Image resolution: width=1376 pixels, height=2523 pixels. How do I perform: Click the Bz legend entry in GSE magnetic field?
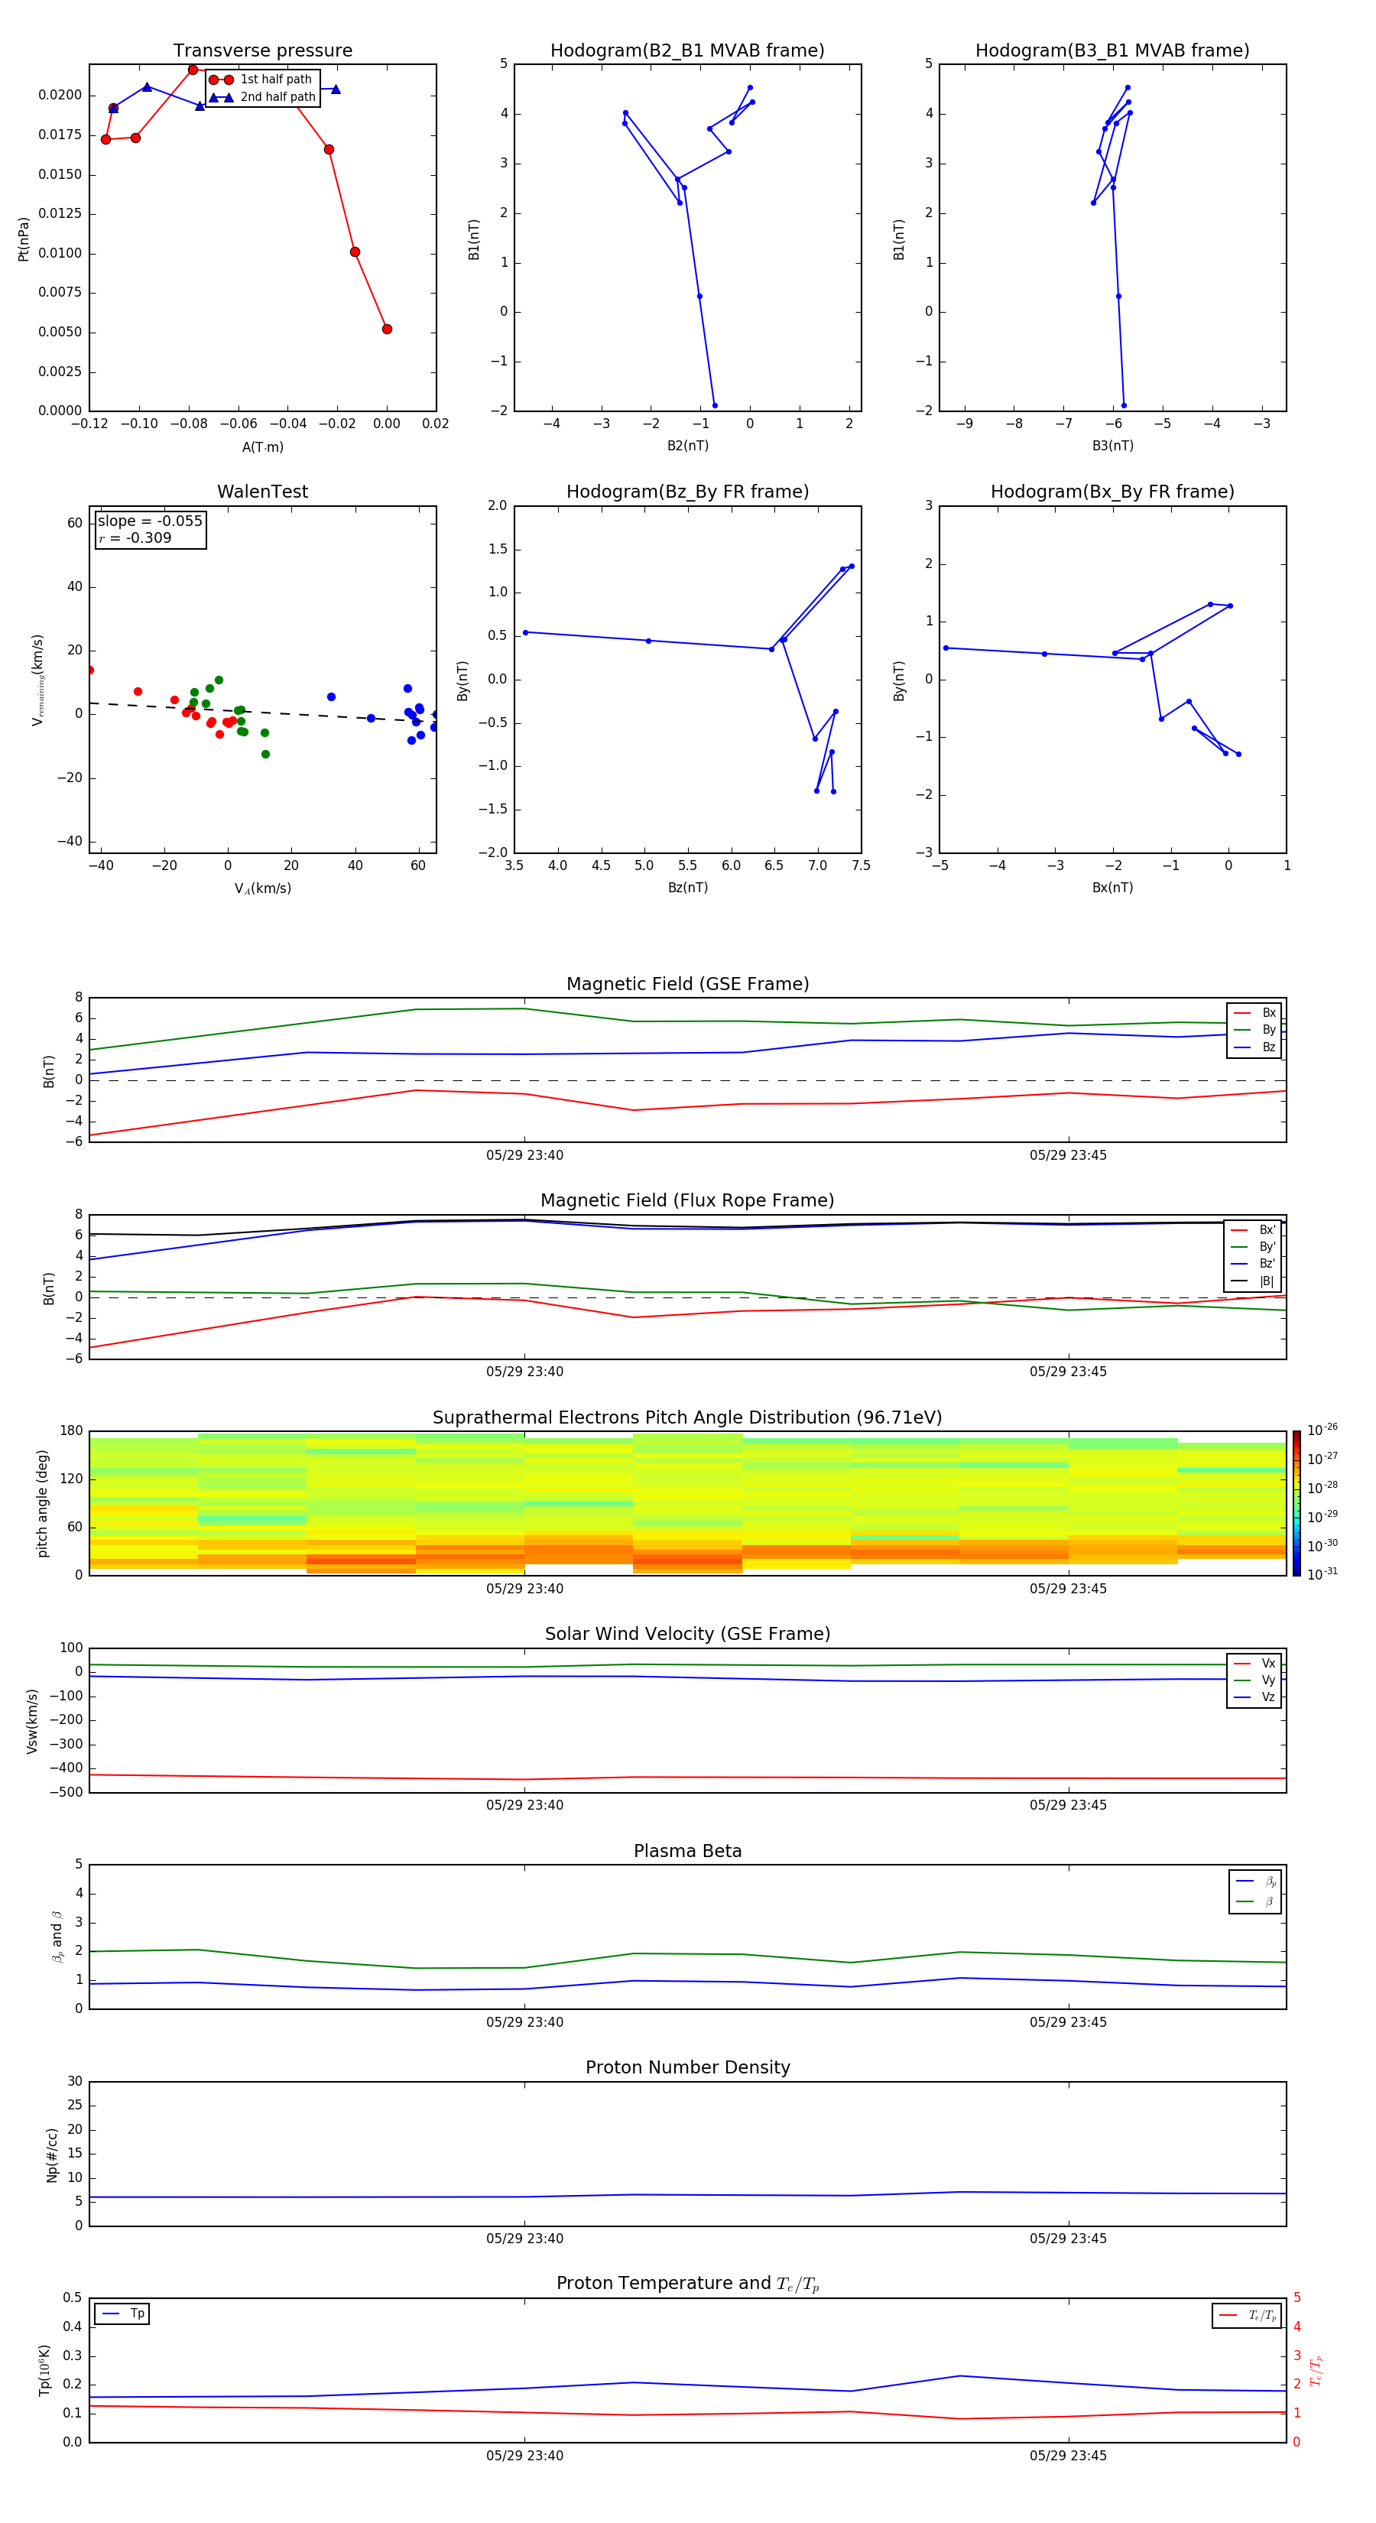click(1254, 1048)
